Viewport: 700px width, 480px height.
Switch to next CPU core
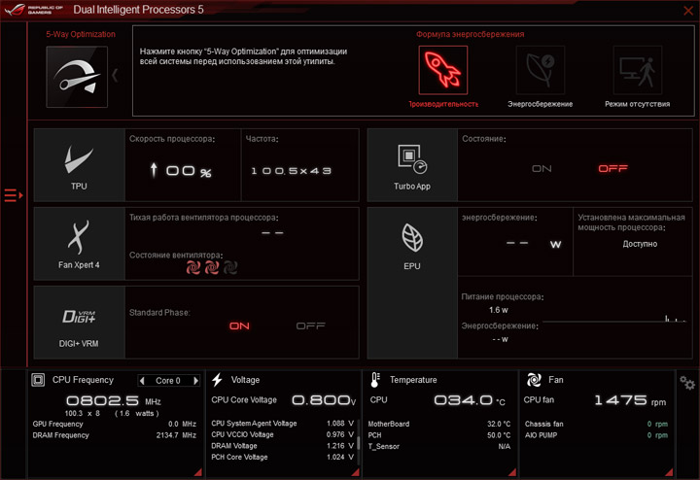(195, 381)
